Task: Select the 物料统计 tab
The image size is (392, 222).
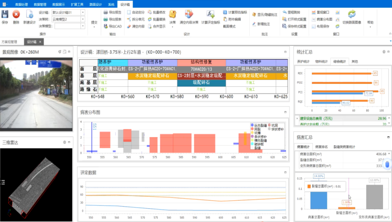Action: pos(321,61)
